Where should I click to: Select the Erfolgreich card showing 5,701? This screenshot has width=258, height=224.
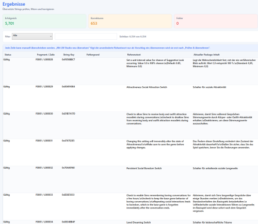[x=44, y=21]
